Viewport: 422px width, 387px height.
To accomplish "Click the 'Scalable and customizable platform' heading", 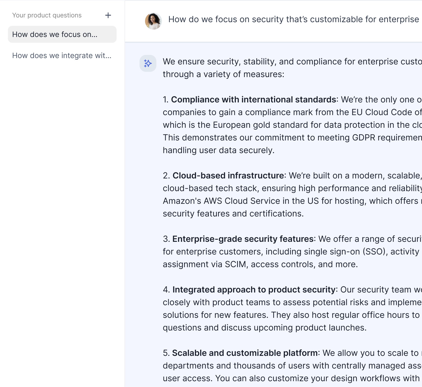I will click(245, 353).
